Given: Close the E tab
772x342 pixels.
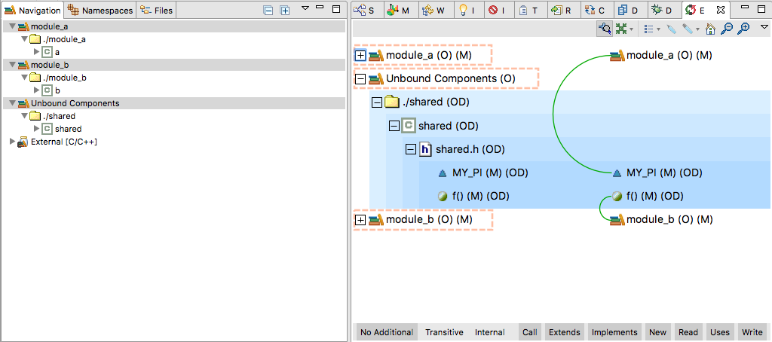Looking at the screenshot, I should tap(720, 10).
